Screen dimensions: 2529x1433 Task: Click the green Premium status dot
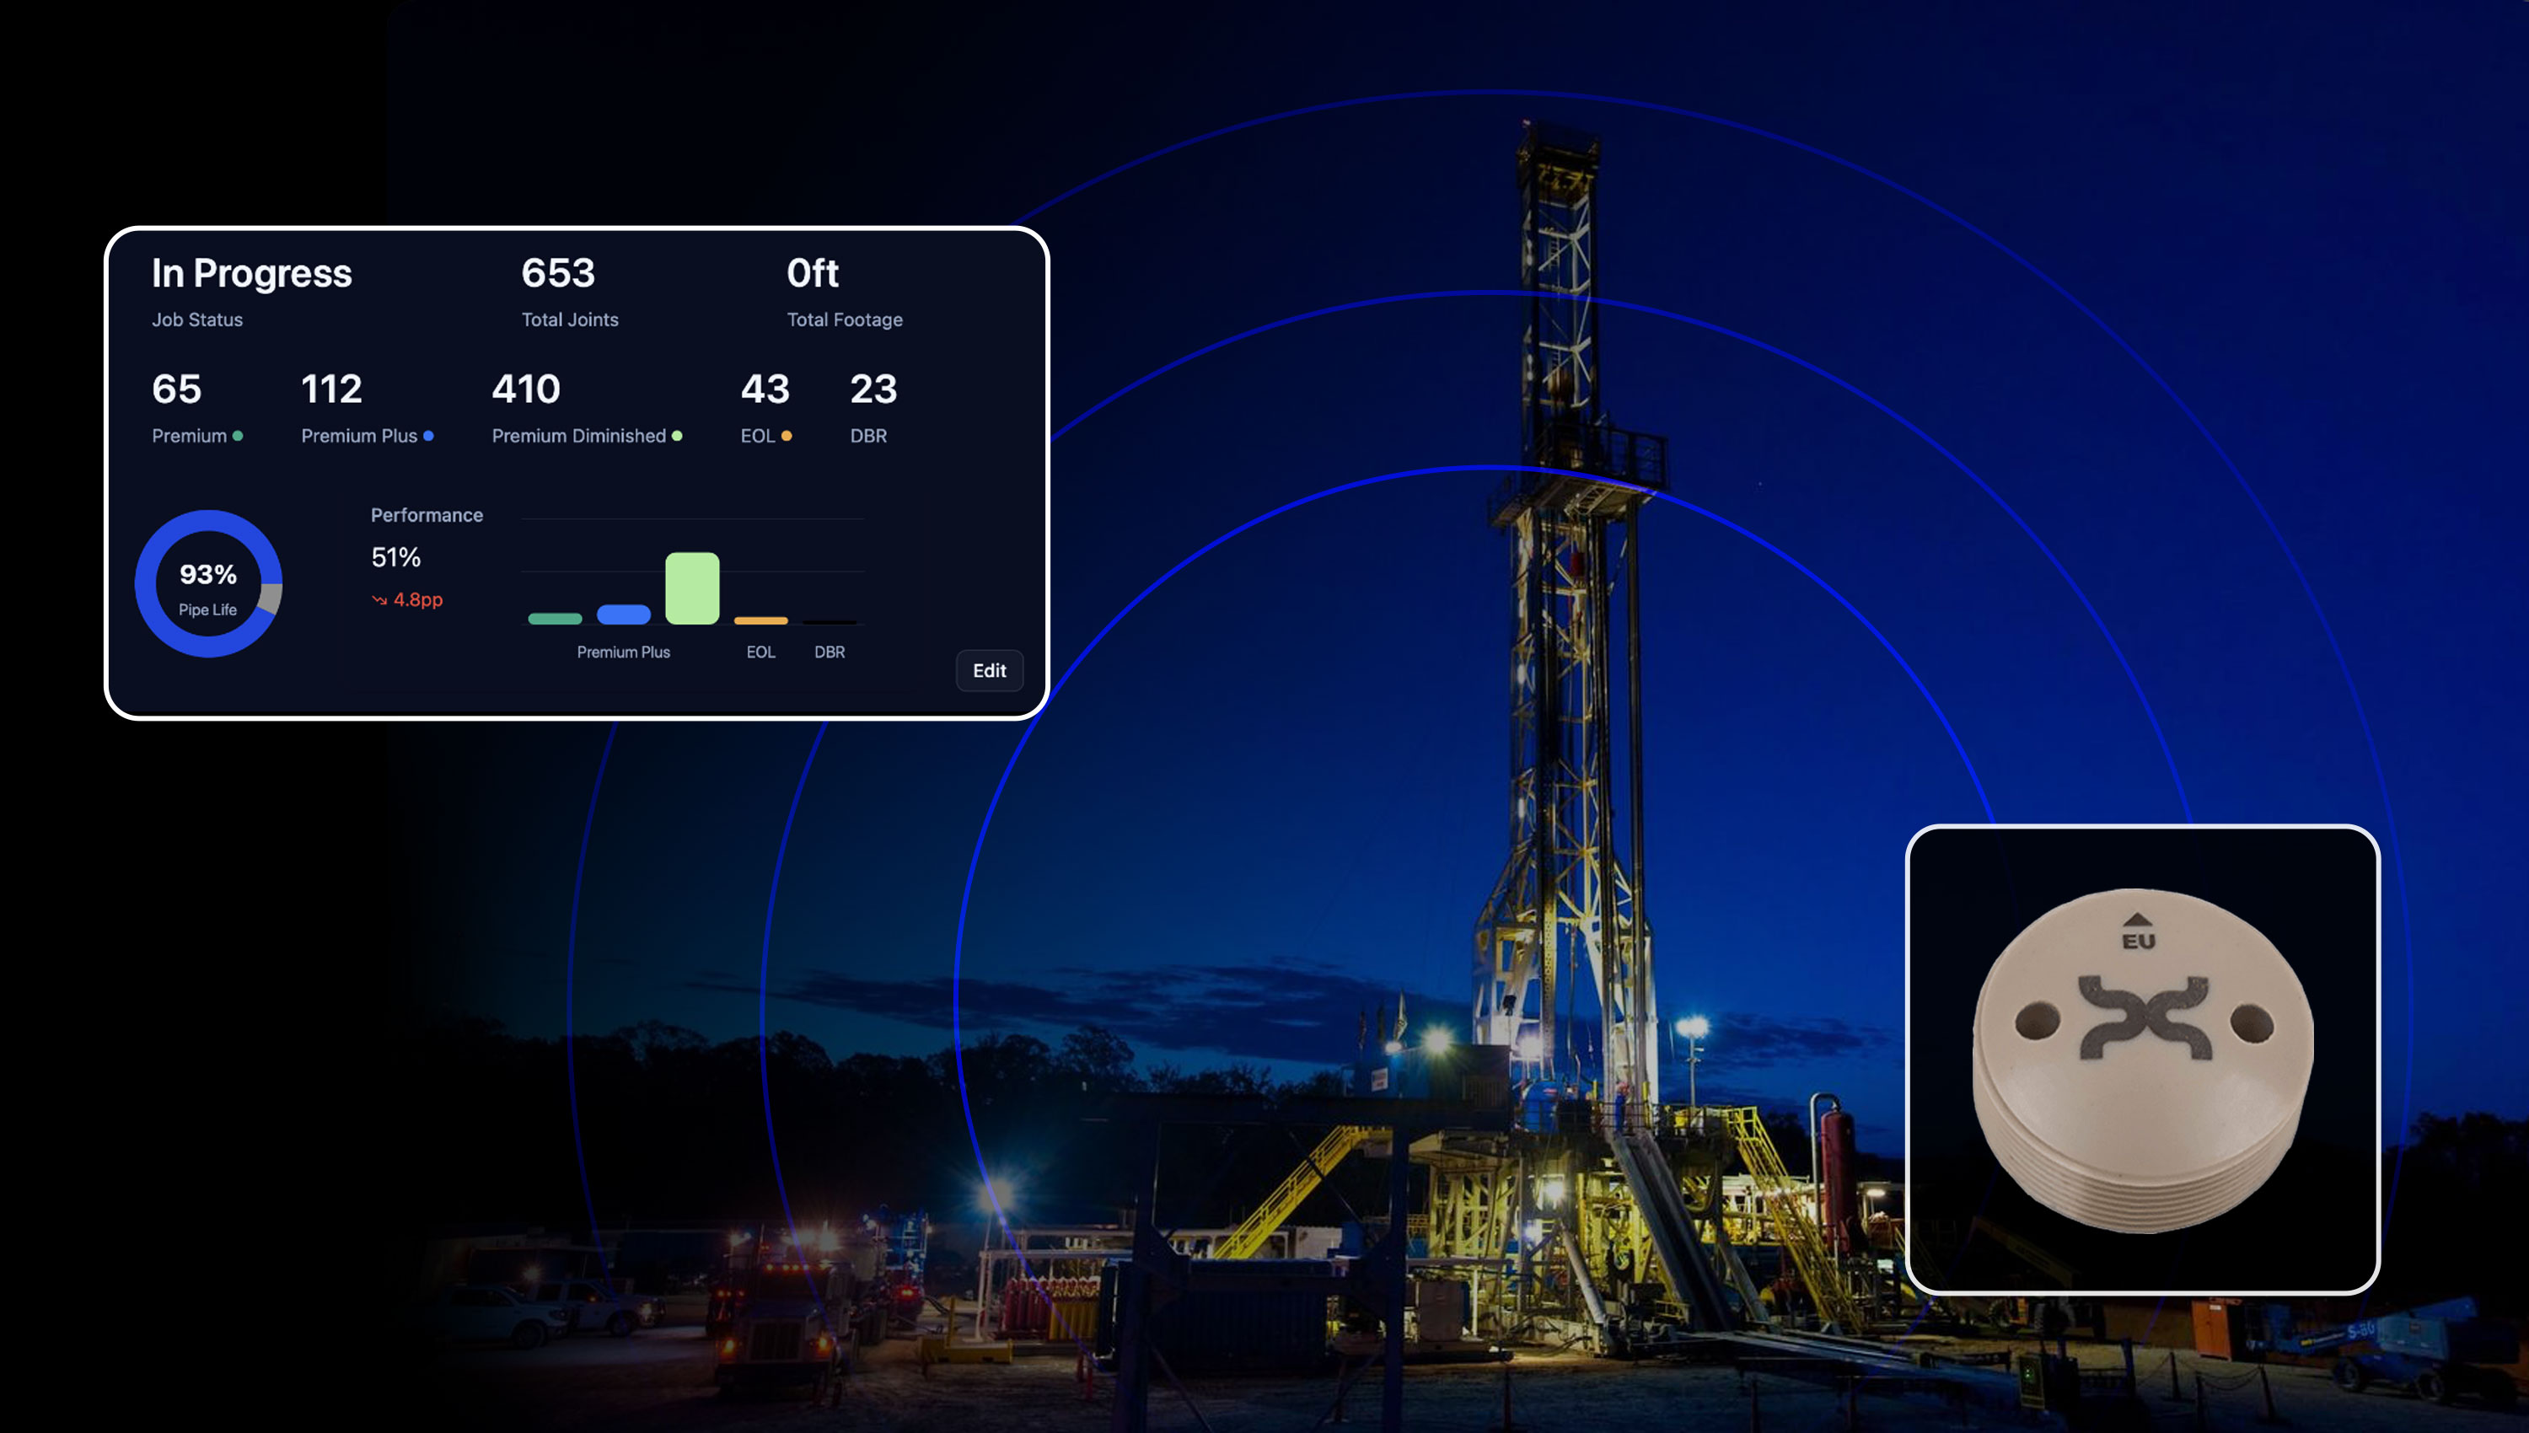(237, 436)
